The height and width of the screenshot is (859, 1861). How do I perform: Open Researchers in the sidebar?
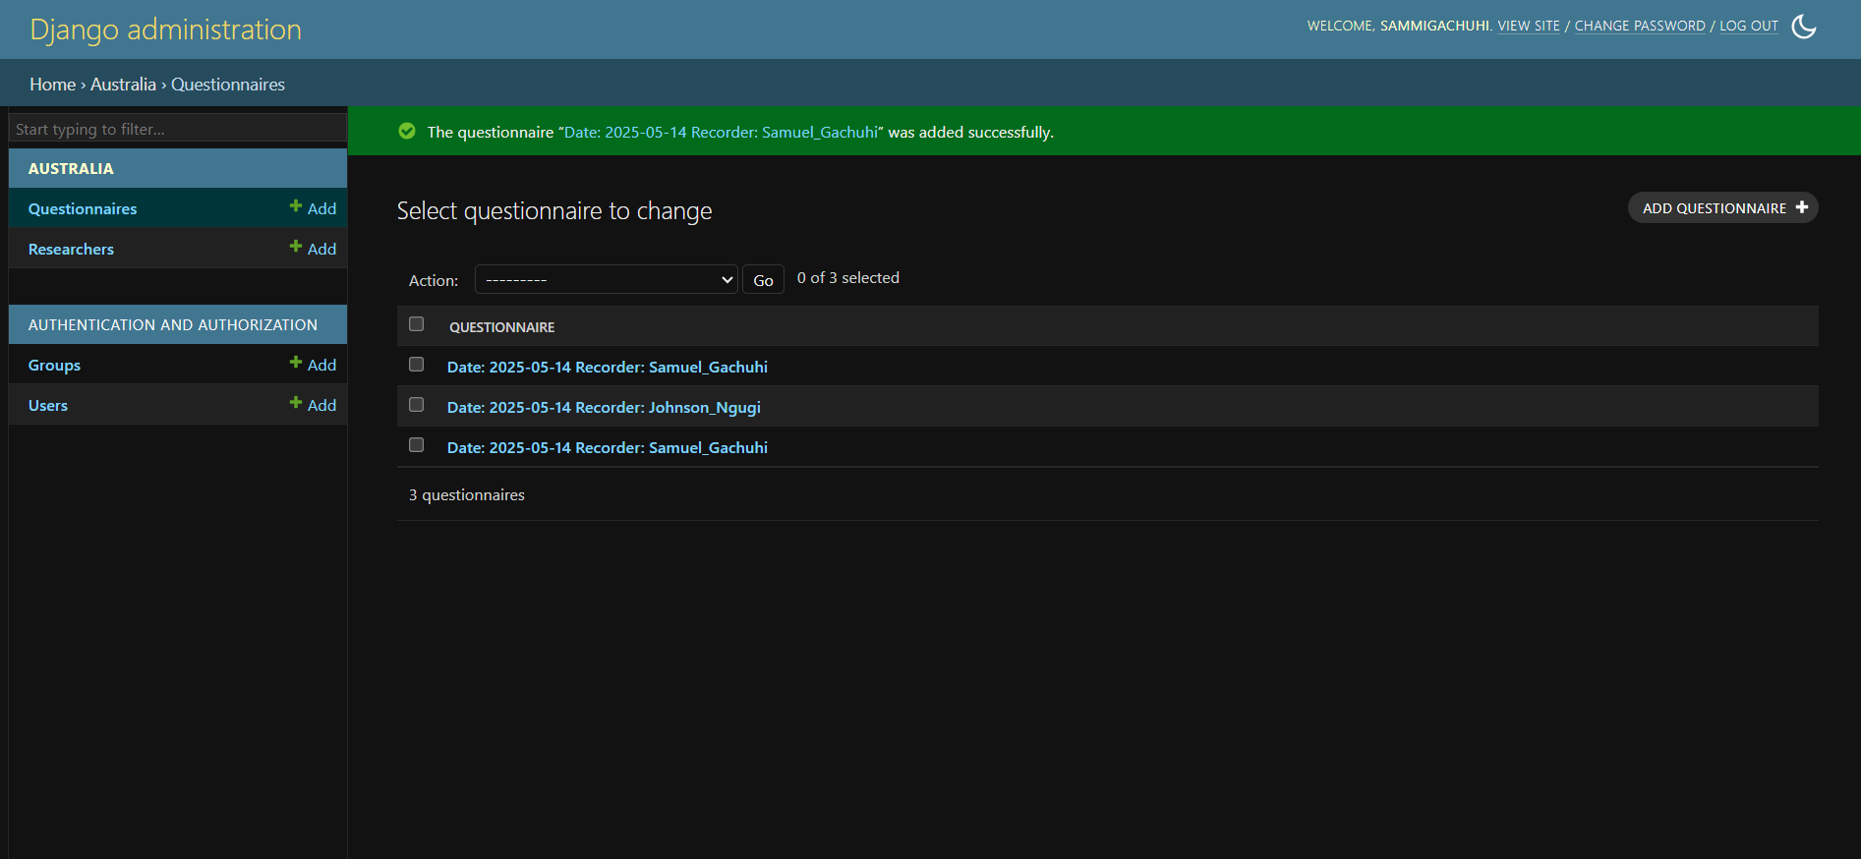(x=71, y=250)
